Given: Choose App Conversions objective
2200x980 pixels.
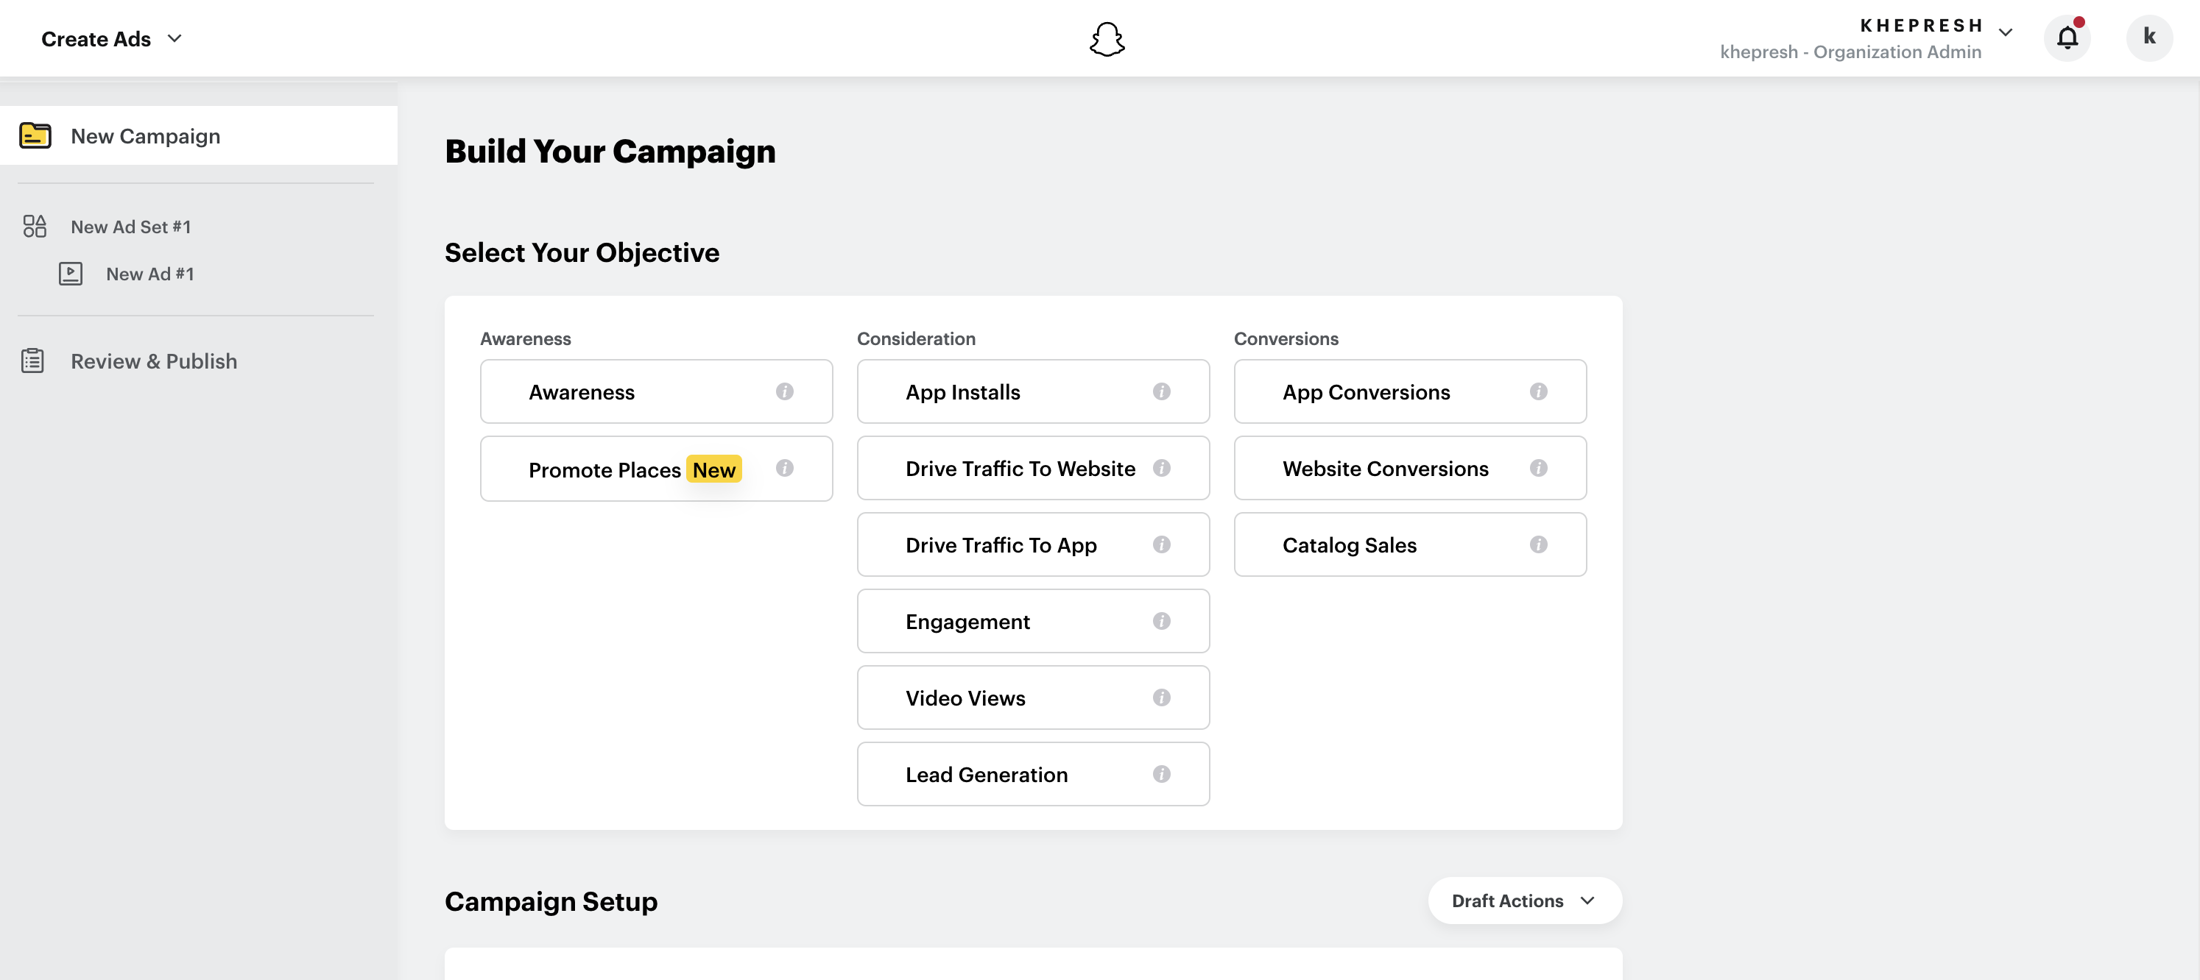Looking at the screenshot, I should (x=1410, y=392).
